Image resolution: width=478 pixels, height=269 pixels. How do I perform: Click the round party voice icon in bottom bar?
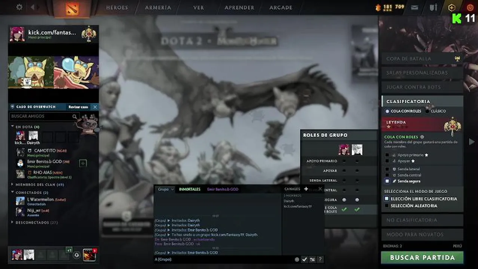click(77, 255)
